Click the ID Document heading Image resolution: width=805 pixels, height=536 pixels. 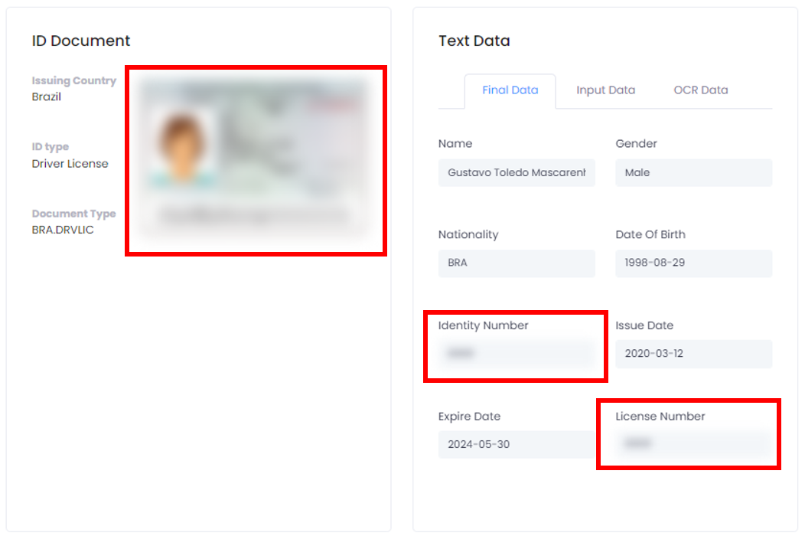(x=81, y=41)
